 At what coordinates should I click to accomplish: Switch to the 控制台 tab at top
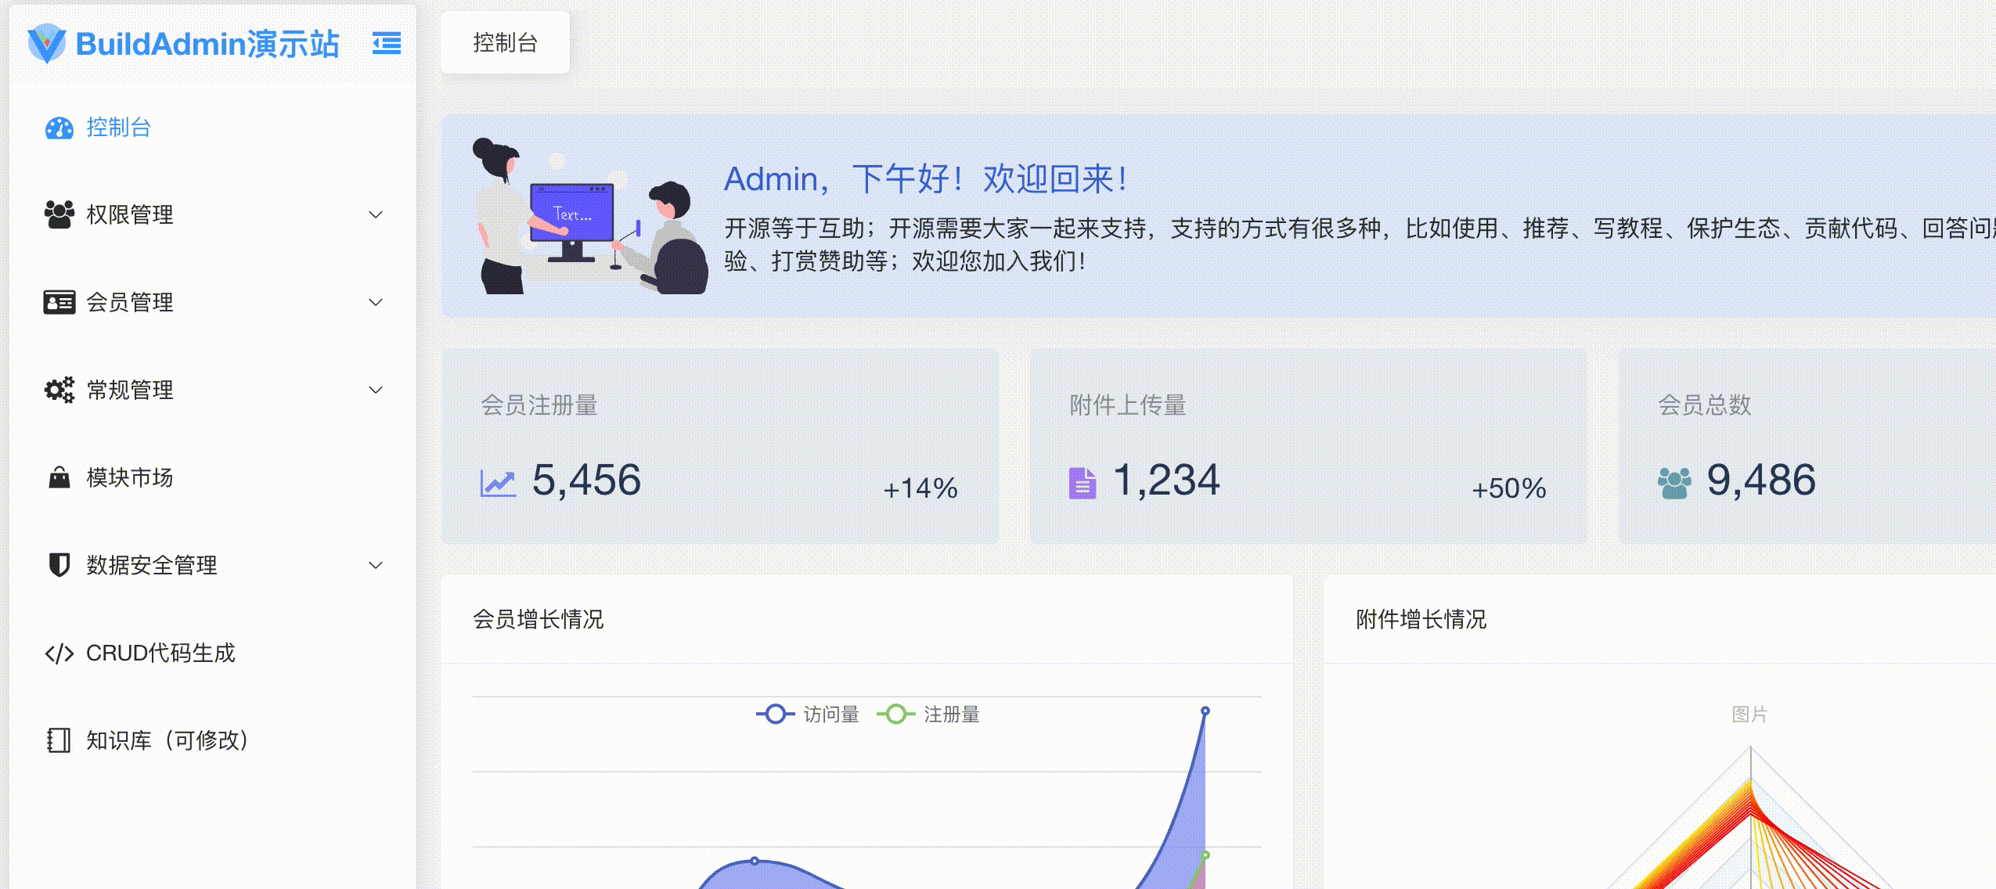[x=506, y=43]
